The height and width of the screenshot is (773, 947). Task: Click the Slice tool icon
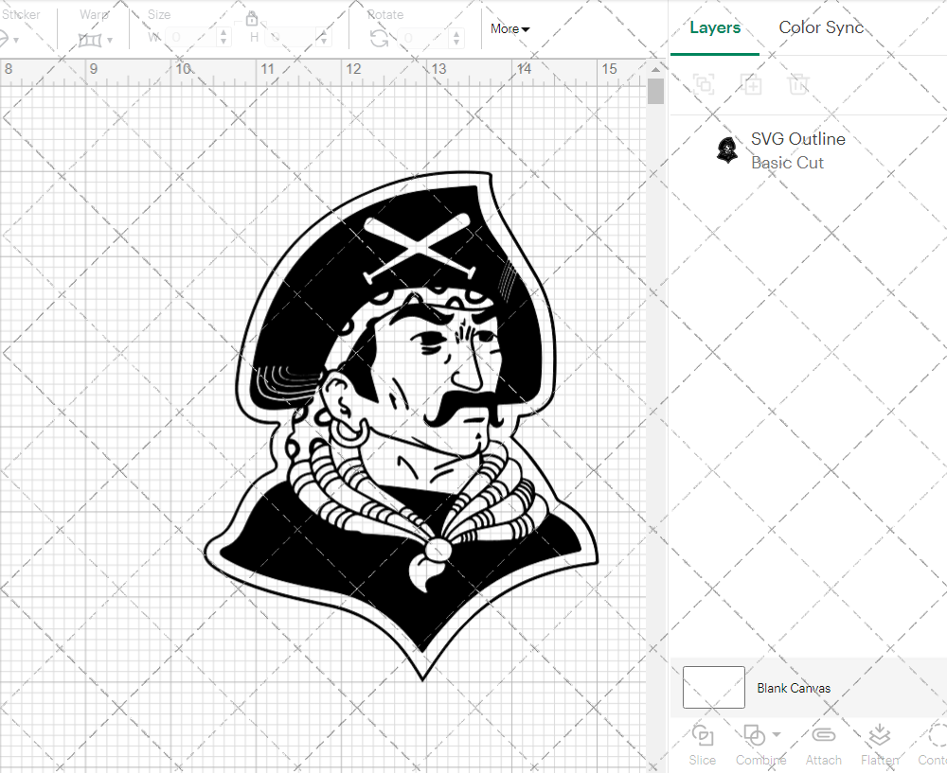tap(703, 735)
